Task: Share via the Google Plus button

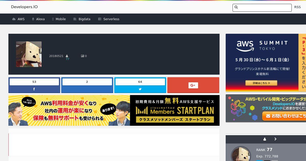Action: [193, 85]
